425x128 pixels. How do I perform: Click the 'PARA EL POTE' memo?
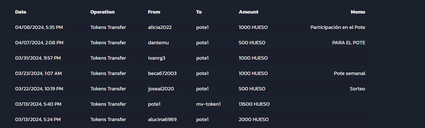(349, 43)
